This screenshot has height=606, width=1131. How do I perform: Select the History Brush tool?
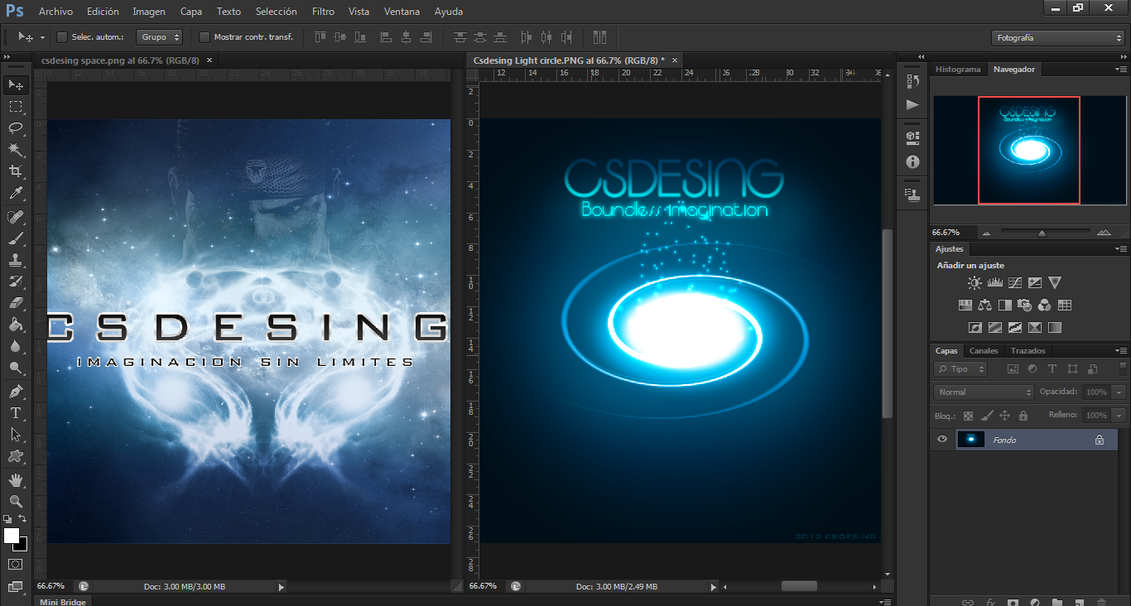(x=16, y=281)
